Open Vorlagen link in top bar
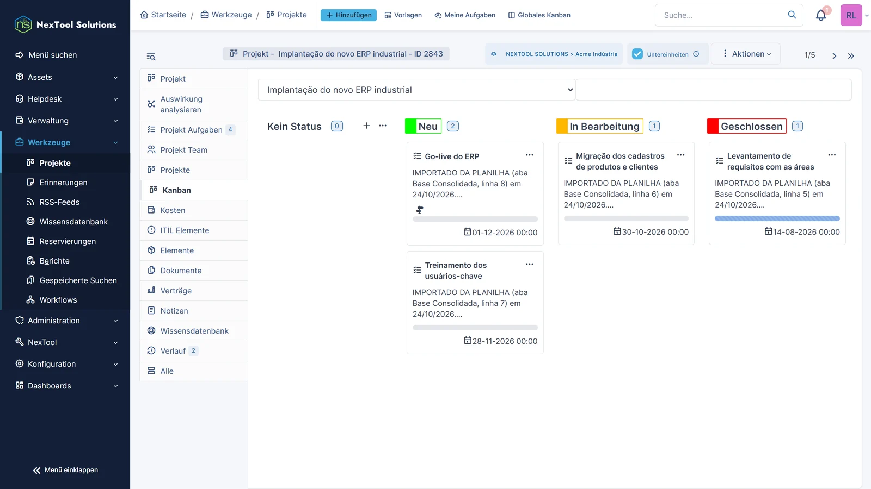871x489 pixels. tap(403, 15)
